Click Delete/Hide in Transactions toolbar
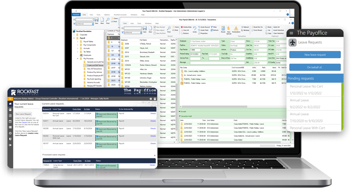 [x=186, y=27]
